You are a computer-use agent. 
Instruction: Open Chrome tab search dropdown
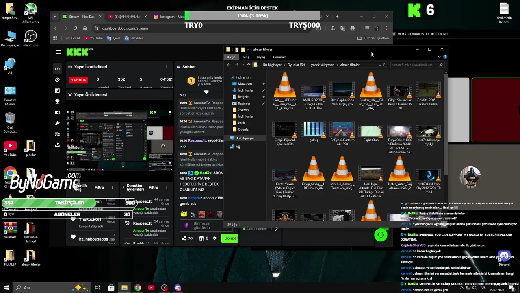(55, 17)
